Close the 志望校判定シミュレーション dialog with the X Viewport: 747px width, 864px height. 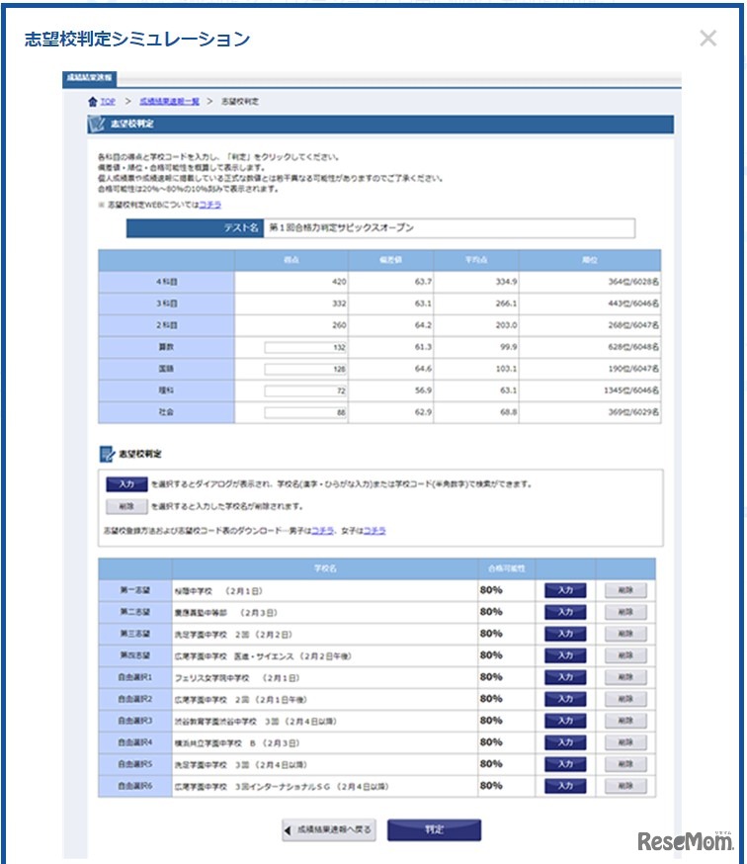coord(707,39)
